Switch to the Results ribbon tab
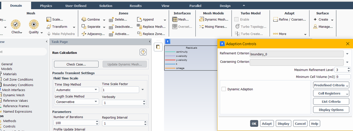 point(136,6)
